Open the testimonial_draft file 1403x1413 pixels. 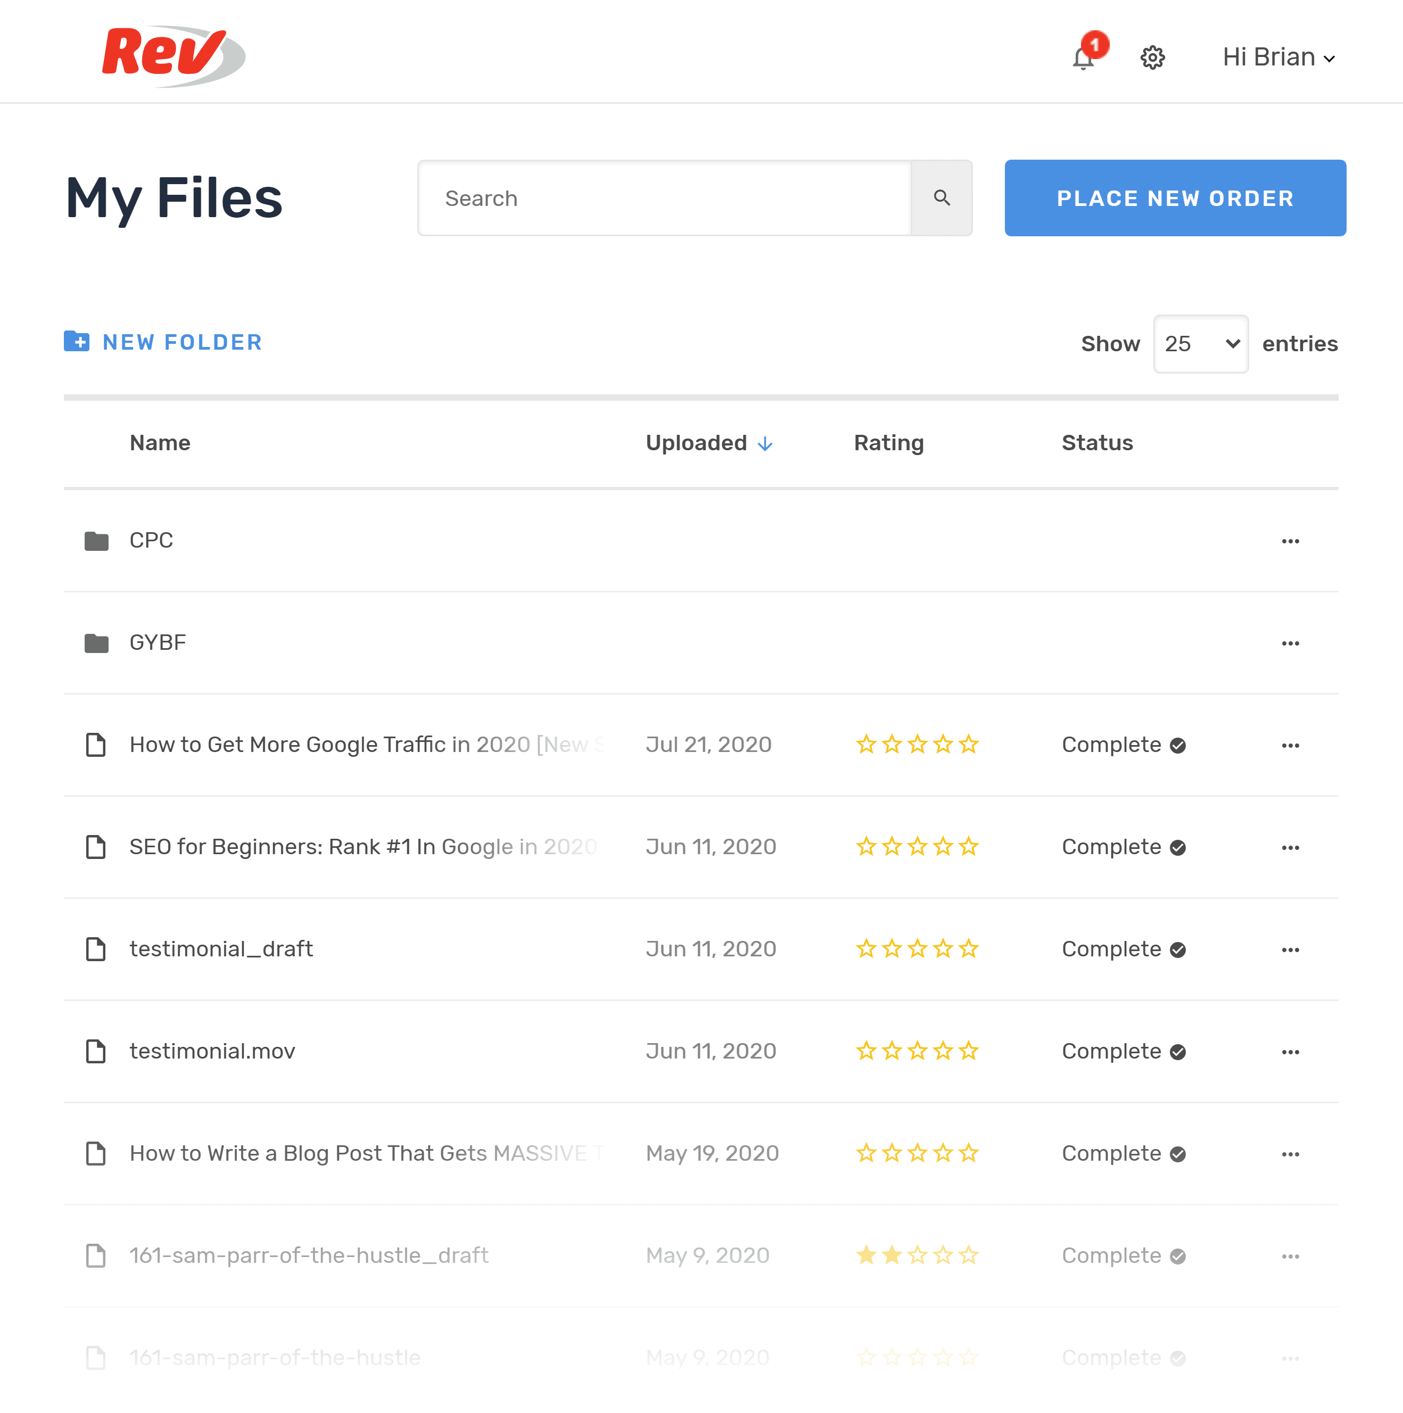click(221, 949)
